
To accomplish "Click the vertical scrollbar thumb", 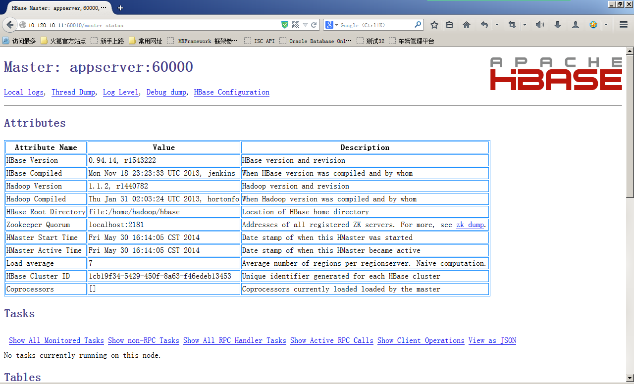I will [x=630, y=126].
